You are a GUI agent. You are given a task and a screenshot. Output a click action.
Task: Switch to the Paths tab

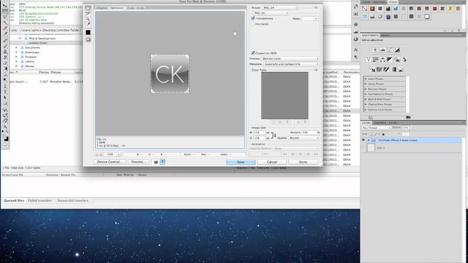click(x=393, y=123)
